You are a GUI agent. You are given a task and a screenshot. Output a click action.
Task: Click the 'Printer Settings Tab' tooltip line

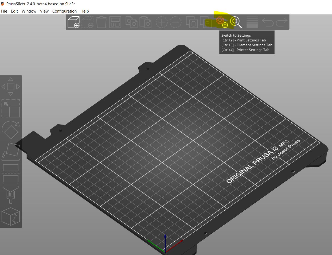245,50
